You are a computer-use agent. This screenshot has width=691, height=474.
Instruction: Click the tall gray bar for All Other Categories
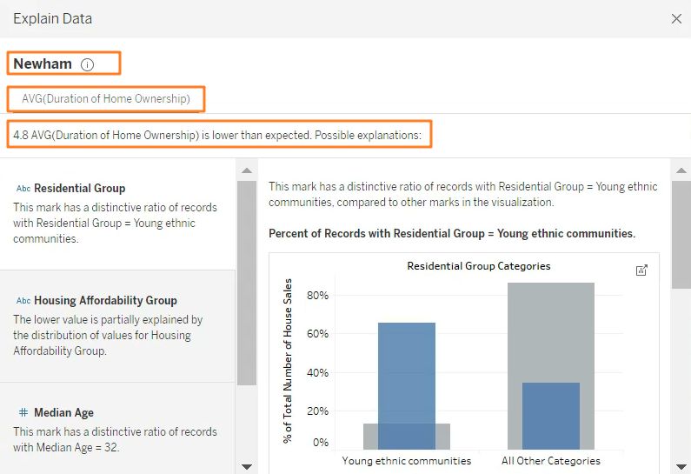[550, 330]
